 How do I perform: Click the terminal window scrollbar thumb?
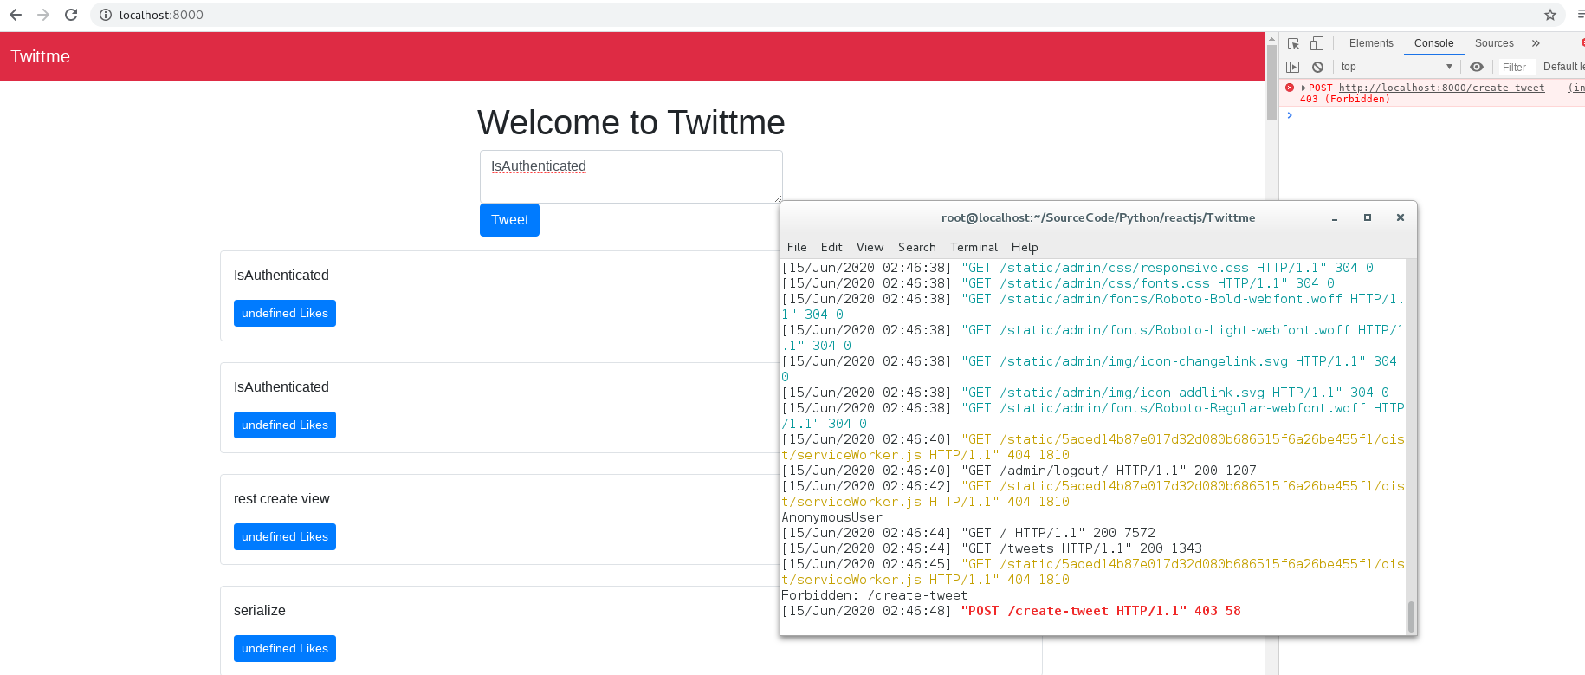coord(1411,617)
